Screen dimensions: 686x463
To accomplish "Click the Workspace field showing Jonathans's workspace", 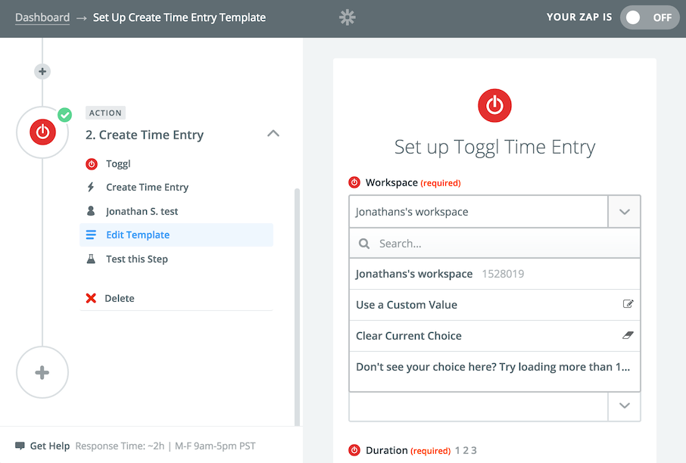I will tap(479, 212).
